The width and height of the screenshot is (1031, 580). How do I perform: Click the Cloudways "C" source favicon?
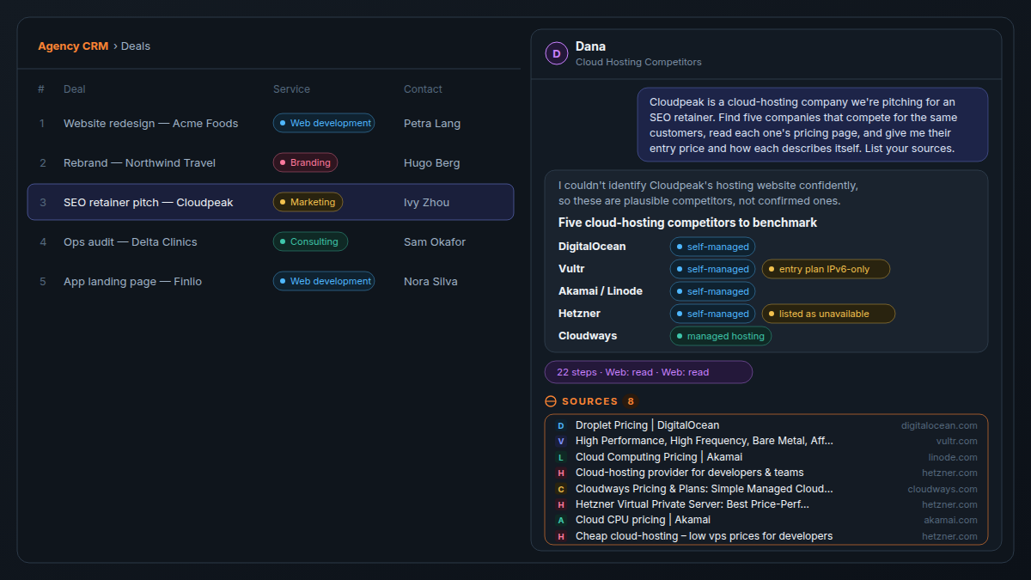pos(561,489)
